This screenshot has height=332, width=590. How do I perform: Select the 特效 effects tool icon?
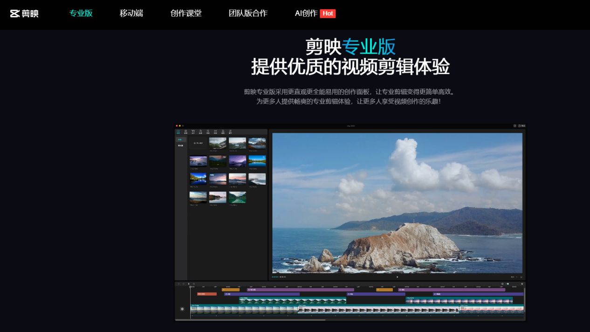point(208,132)
